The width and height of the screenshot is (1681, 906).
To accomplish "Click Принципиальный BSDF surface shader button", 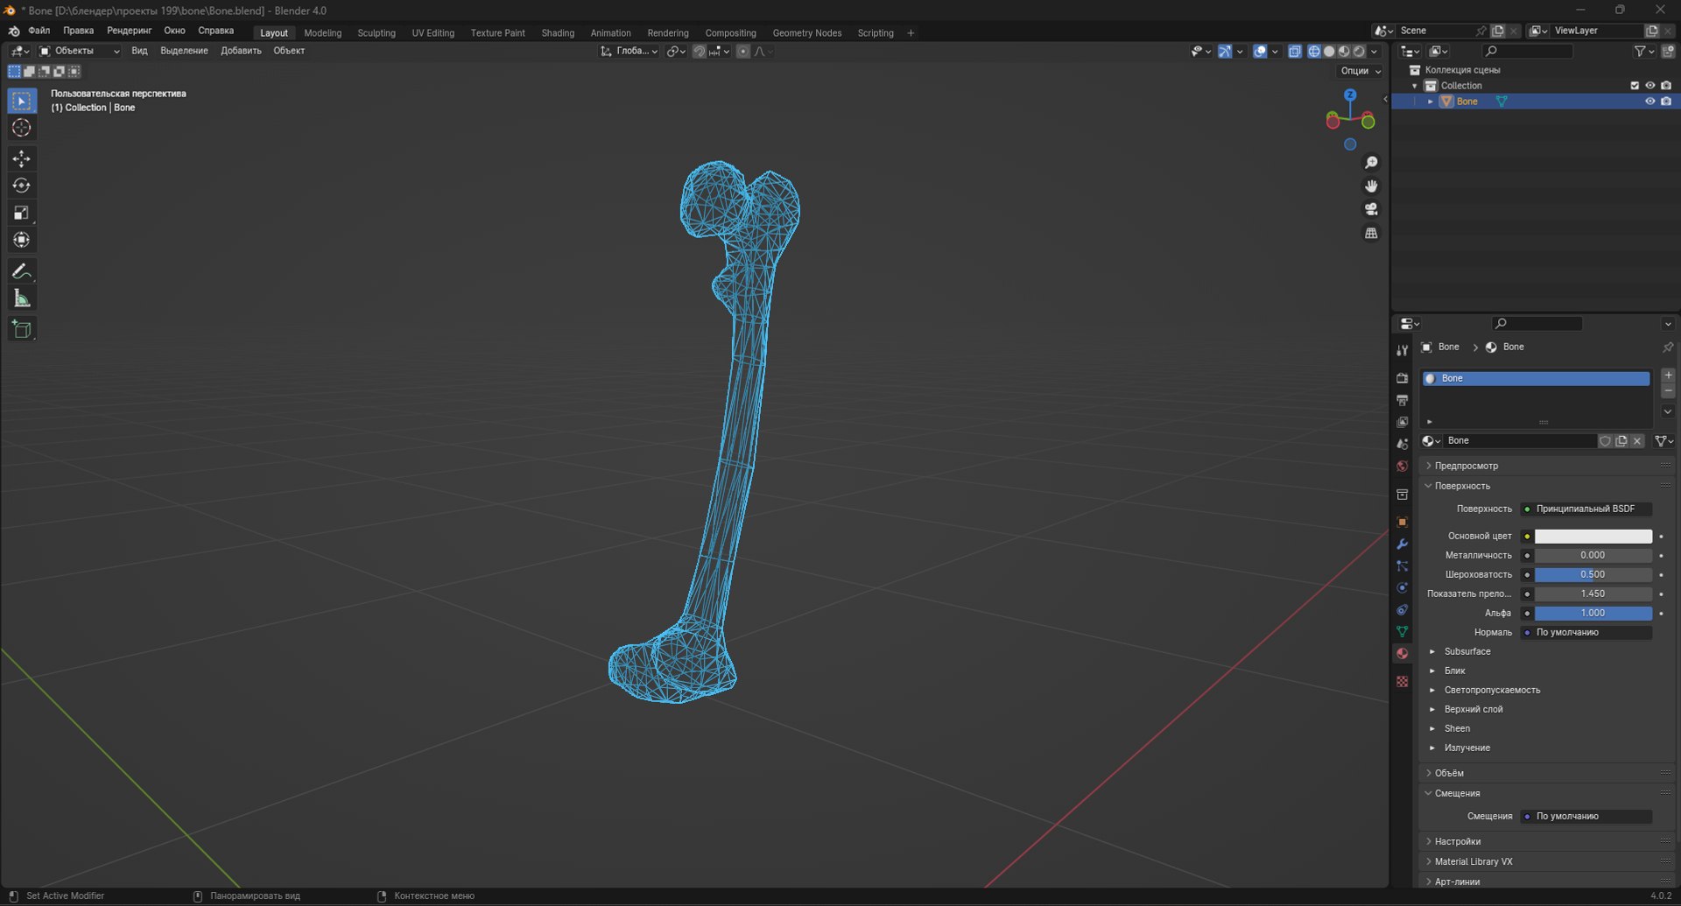I will pyautogui.click(x=1586, y=509).
